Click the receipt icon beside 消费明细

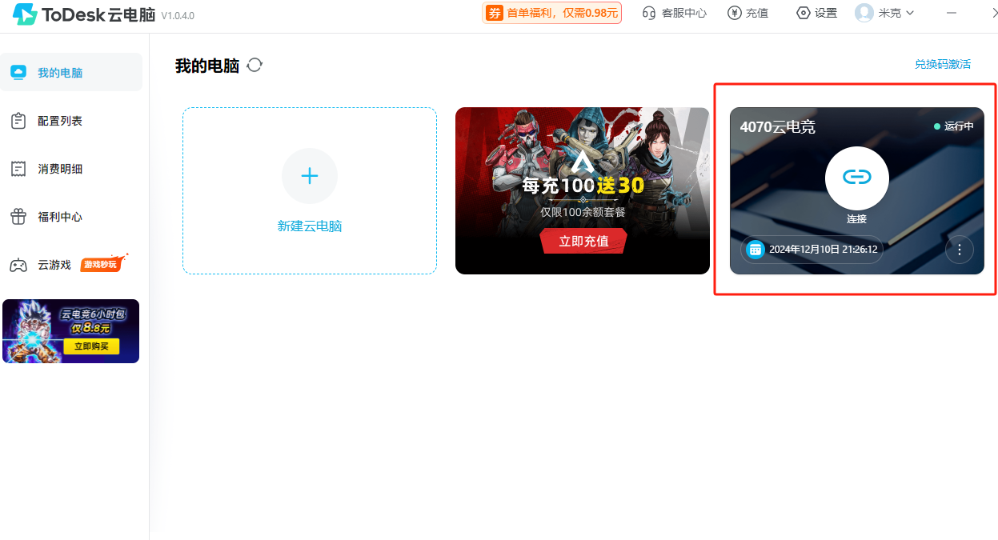tap(18, 169)
